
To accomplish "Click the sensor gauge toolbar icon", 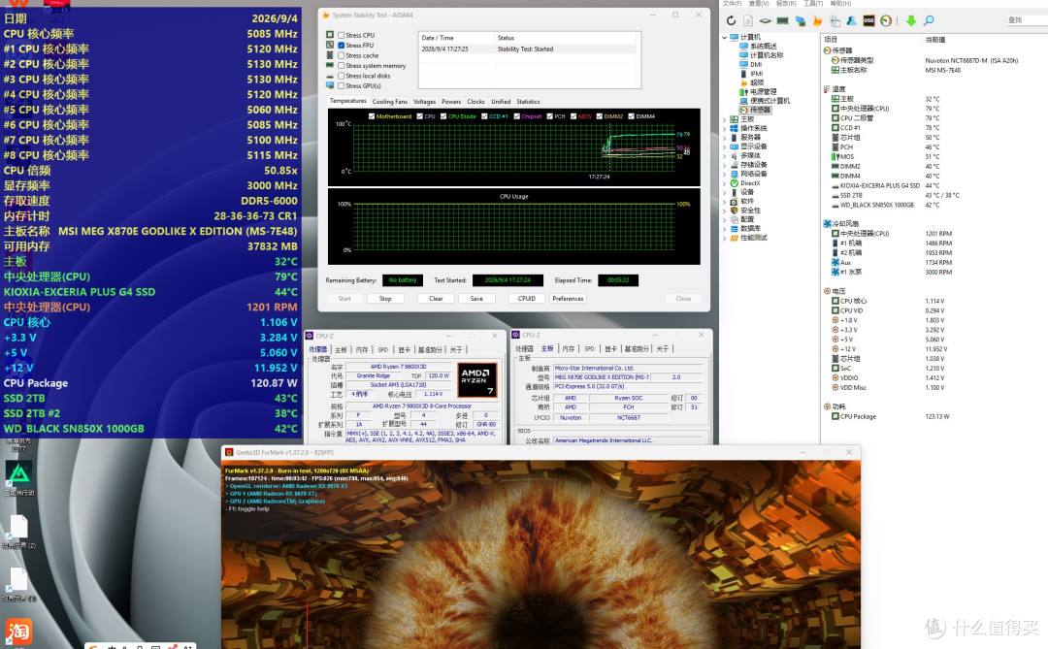I will [886, 21].
